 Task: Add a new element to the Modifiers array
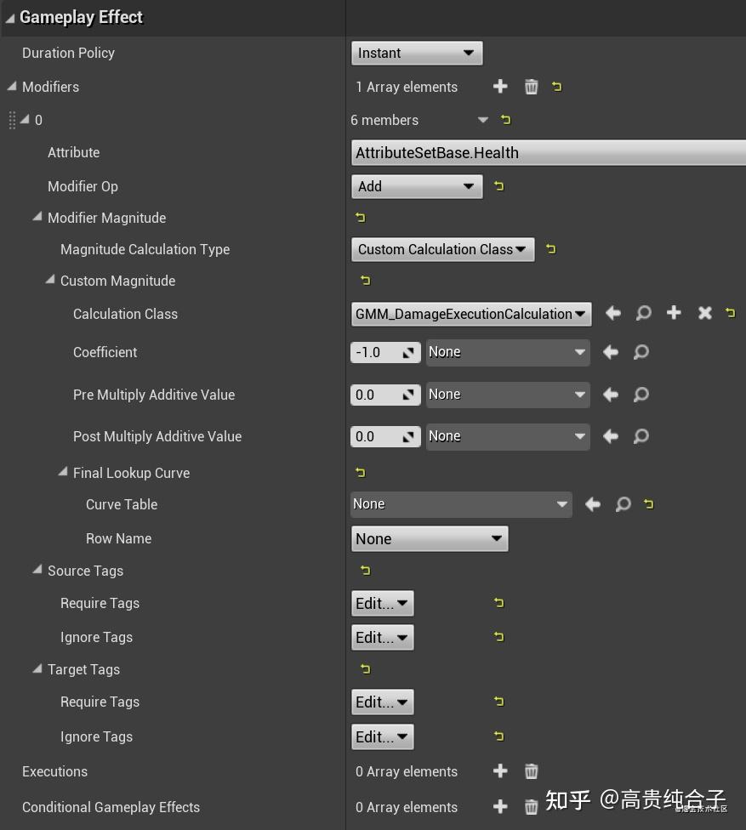click(500, 86)
